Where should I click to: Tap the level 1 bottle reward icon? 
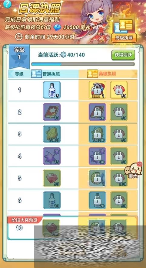(52, 90)
